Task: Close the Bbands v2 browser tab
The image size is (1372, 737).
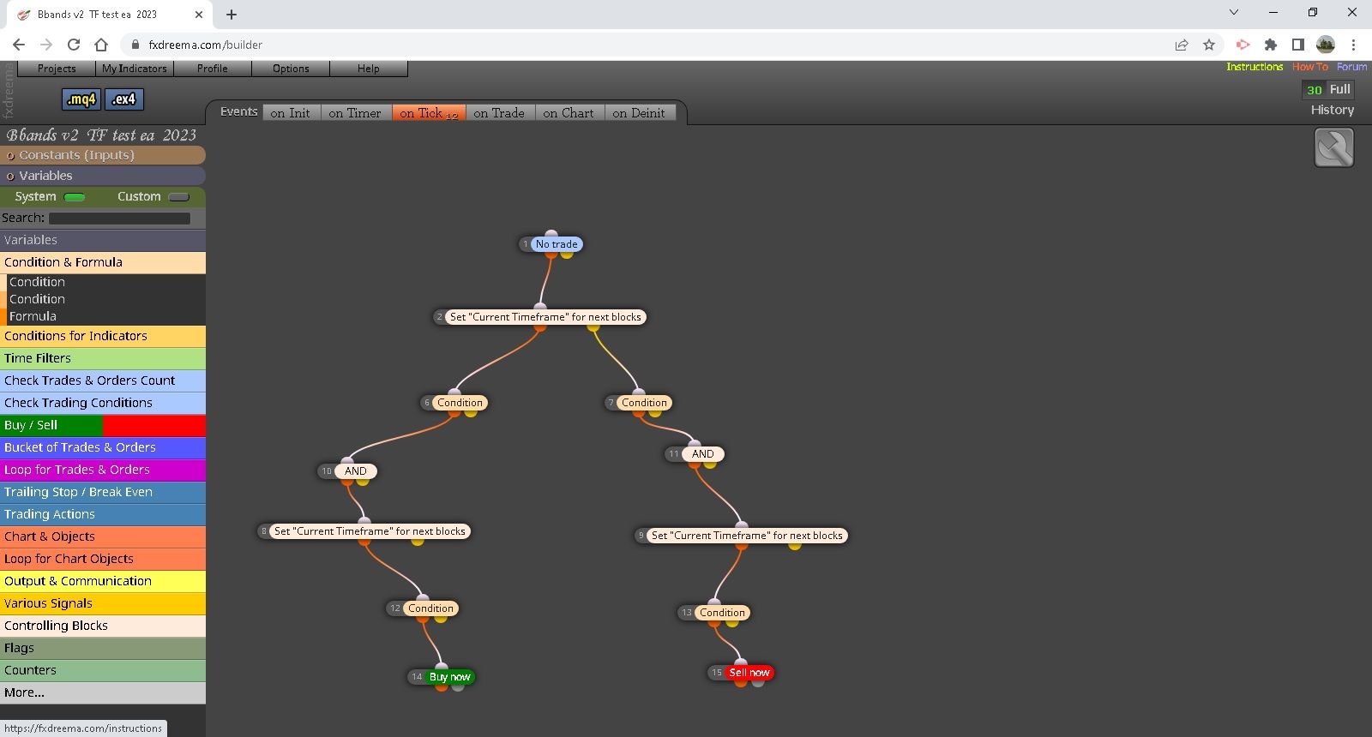Action: coord(199,15)
